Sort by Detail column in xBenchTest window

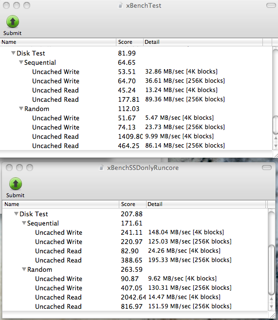(x=203, y=42)
